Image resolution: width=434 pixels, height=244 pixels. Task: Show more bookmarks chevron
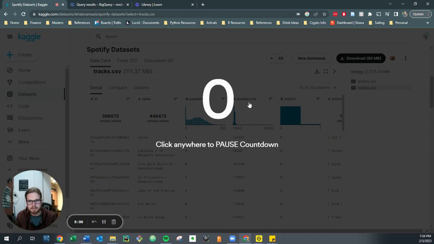tap(428, 23)
